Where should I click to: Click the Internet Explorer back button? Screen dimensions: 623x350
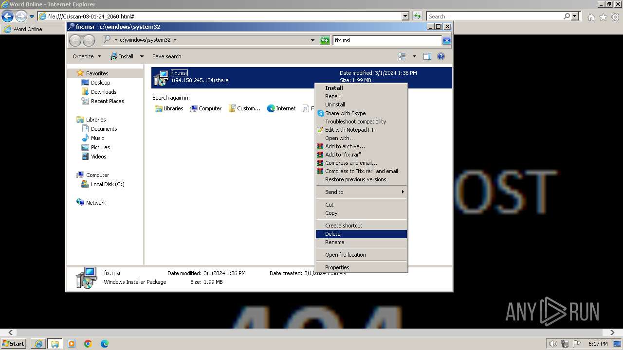pyautogui.click(x=7, y=17)
